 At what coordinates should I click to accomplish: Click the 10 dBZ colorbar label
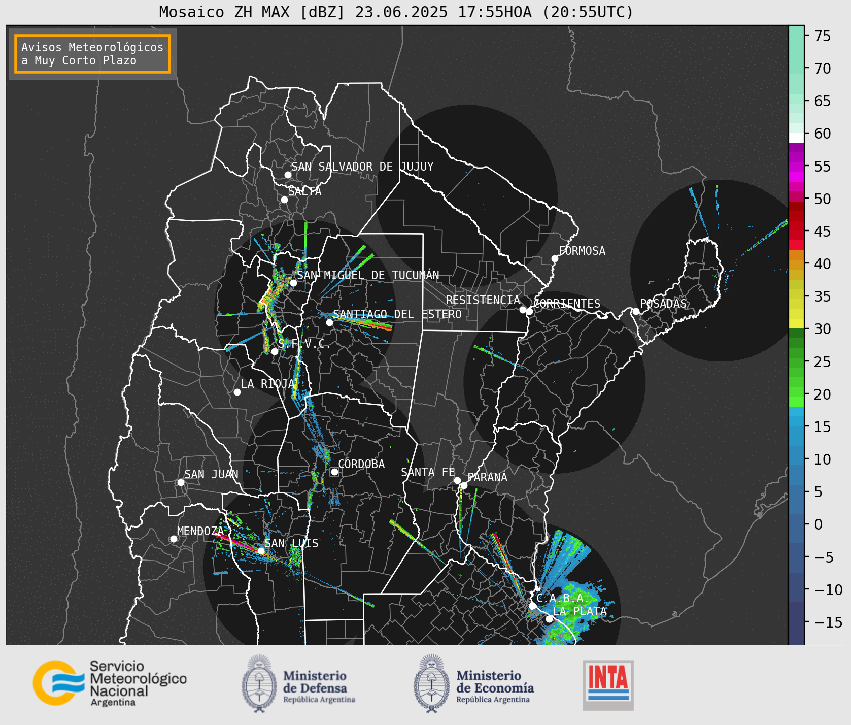[823, 459]
